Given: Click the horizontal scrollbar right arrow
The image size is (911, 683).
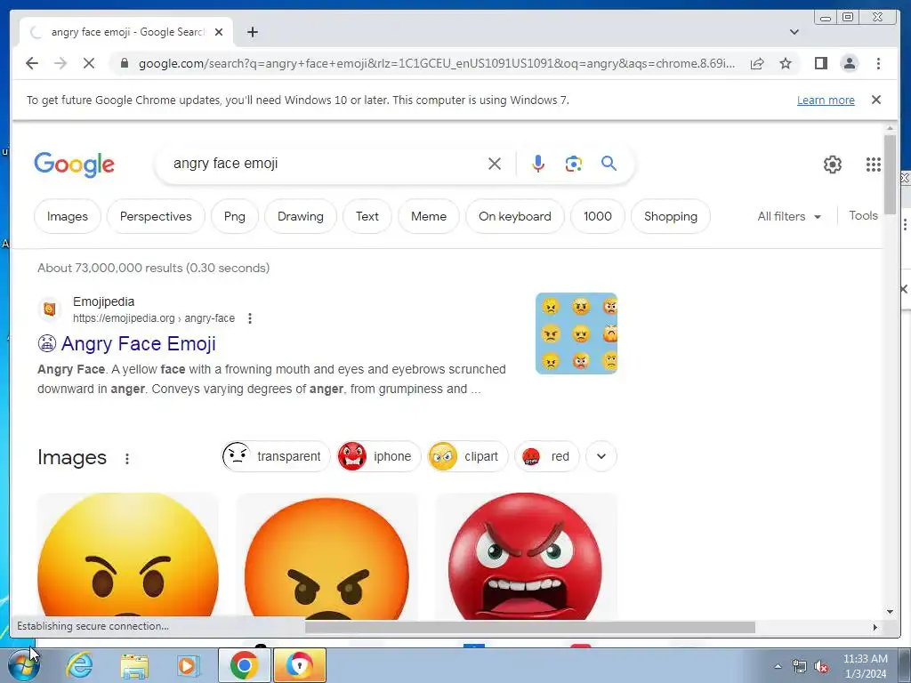Looking at the screenshot, I should point(875,627).
